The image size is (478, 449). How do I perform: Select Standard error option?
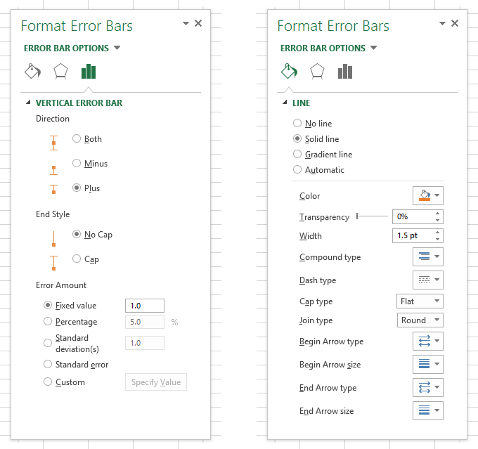coord(48,364)
